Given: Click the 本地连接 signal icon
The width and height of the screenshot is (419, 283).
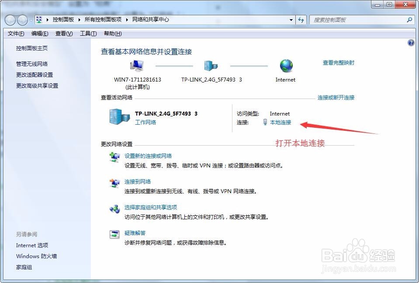Looking at the screenshot, I should [x=265, y=123].
